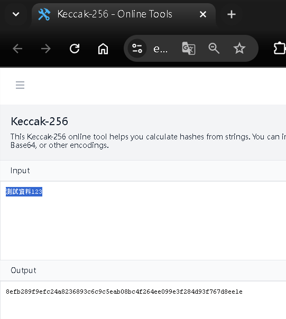The image size is (286, 319).
Task: Bookmark this page with the star
Action: (239, 49)
